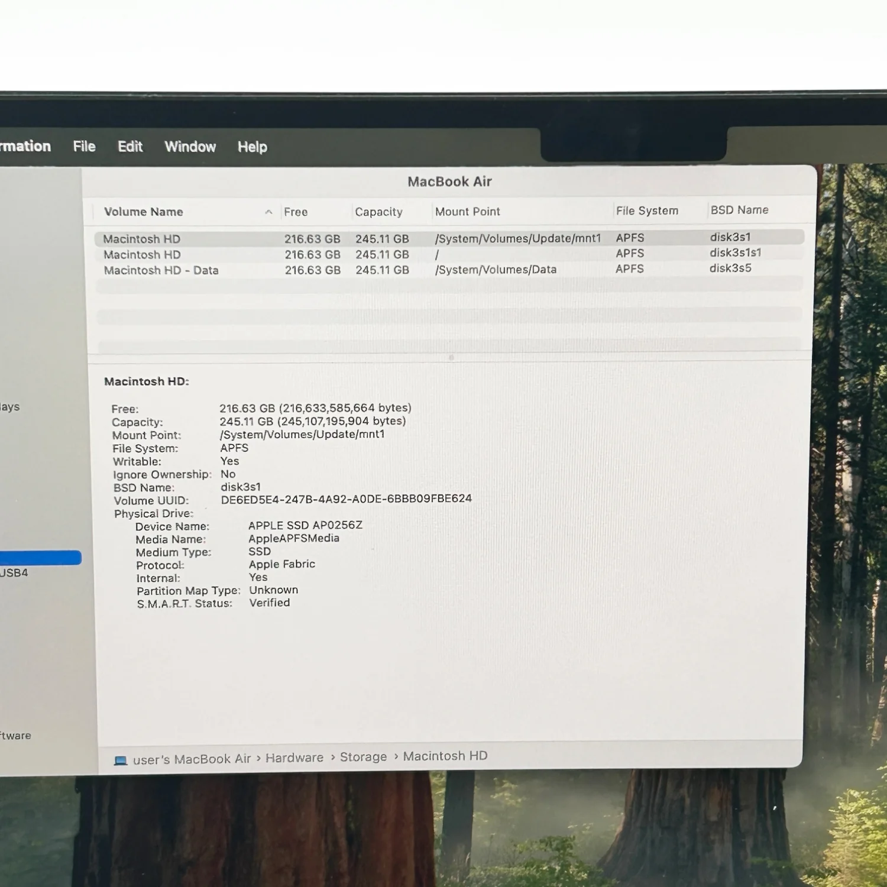887x887 pixels.
Task: Click the Partition Map Type value Unknown
Action: pyautogui.click(x=273, y=590)
